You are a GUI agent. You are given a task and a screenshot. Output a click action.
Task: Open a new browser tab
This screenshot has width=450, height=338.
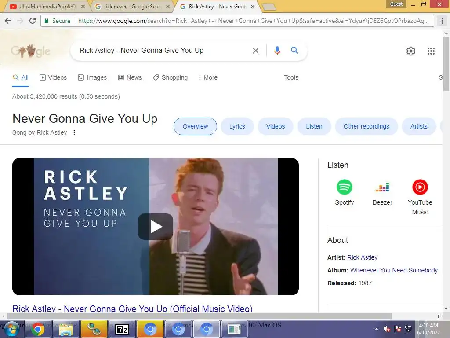pyautogui.click(x=269, y=7)
